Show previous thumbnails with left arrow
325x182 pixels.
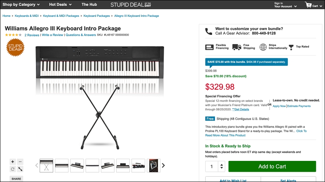pos(37,166)
